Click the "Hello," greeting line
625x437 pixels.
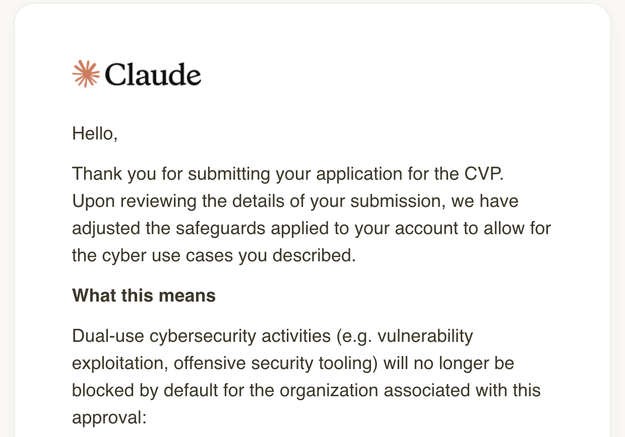point(95,133)
